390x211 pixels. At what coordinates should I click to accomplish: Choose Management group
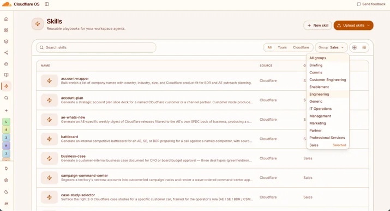(328, 116)
